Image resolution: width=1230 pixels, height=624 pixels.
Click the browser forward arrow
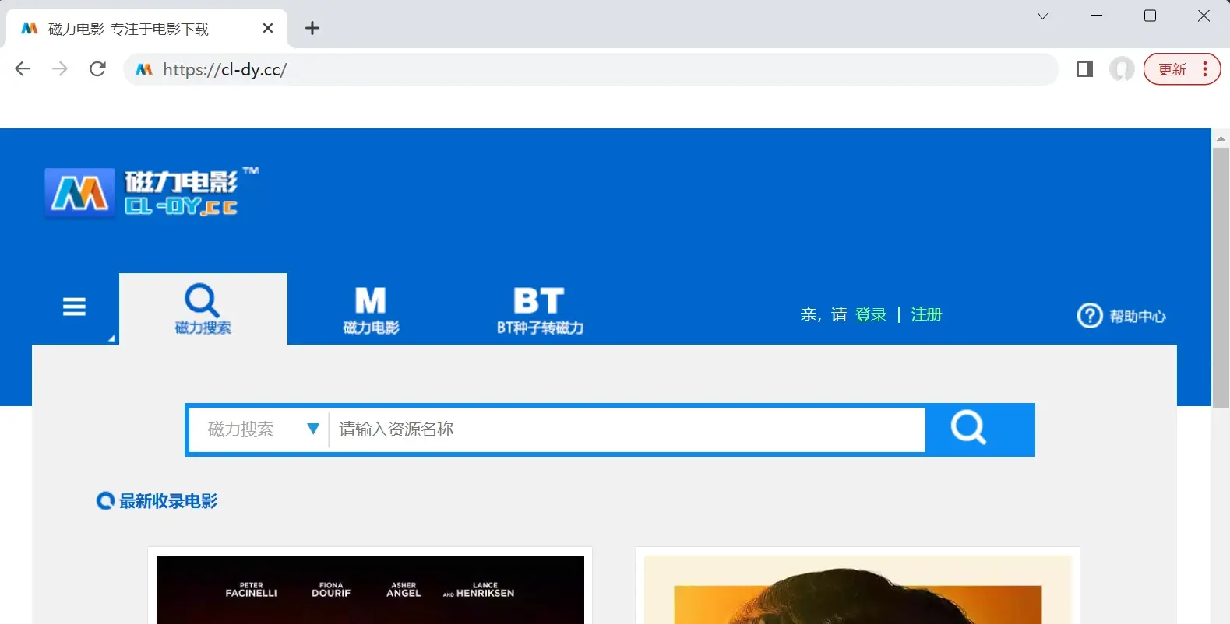[60, 69]
